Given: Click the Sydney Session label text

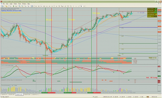Looking at the screenshot, I should tap(11, 11).
